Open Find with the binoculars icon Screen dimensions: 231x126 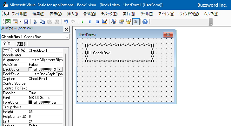point(57,22)
